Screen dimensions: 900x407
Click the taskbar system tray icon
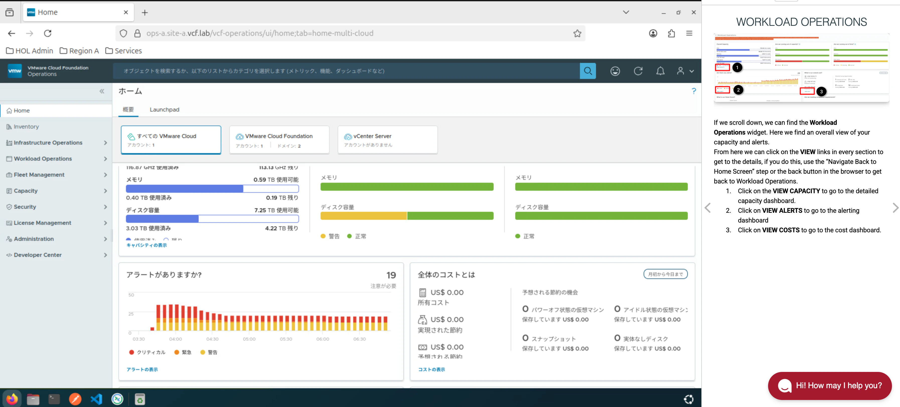689,399
